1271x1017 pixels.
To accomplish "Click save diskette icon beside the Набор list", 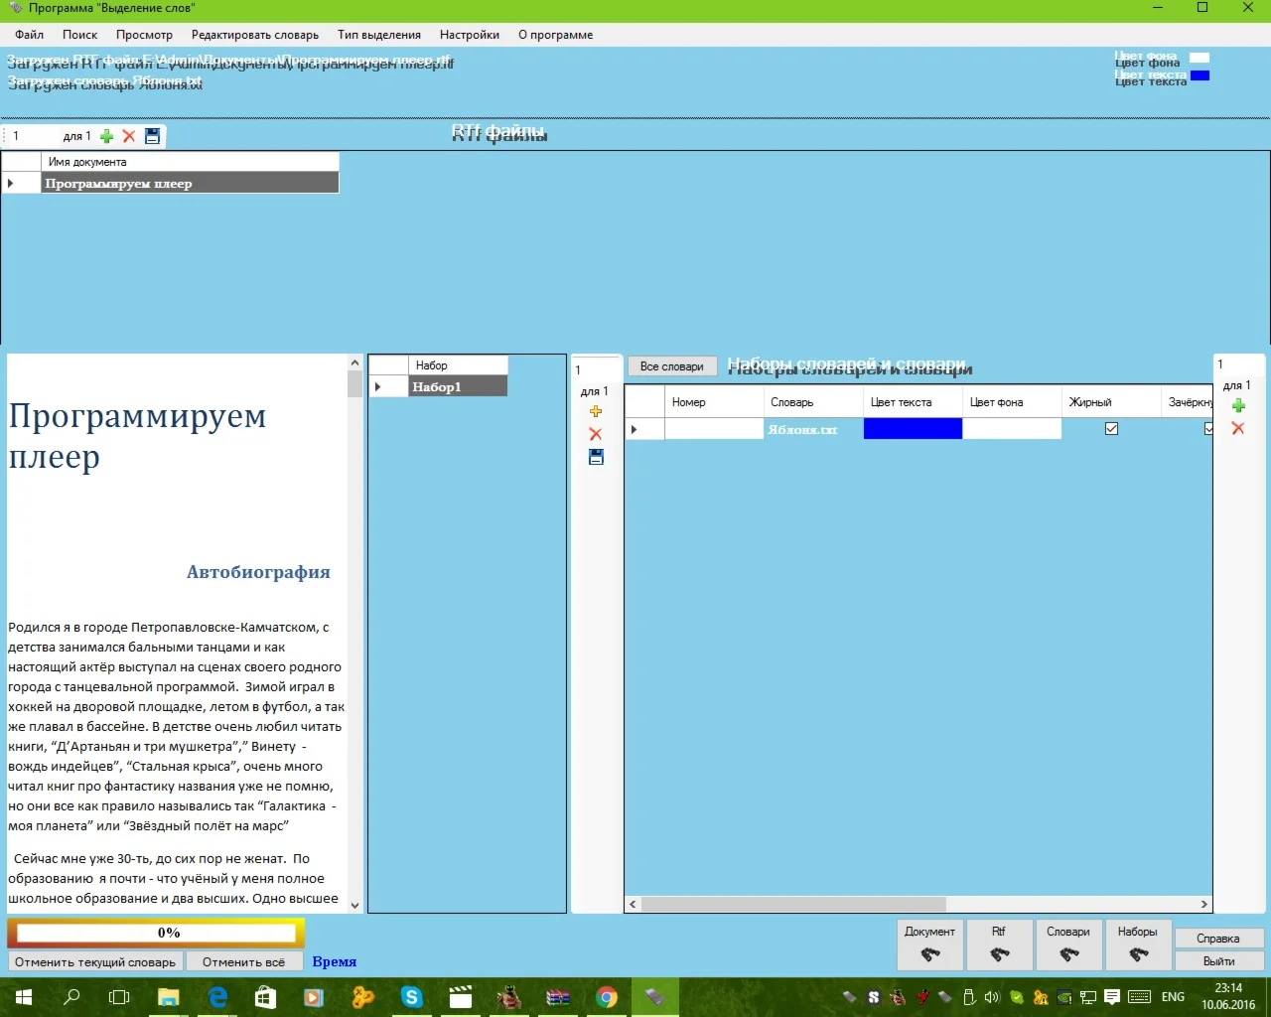I will pyautogui.click(x=596, y=457).
